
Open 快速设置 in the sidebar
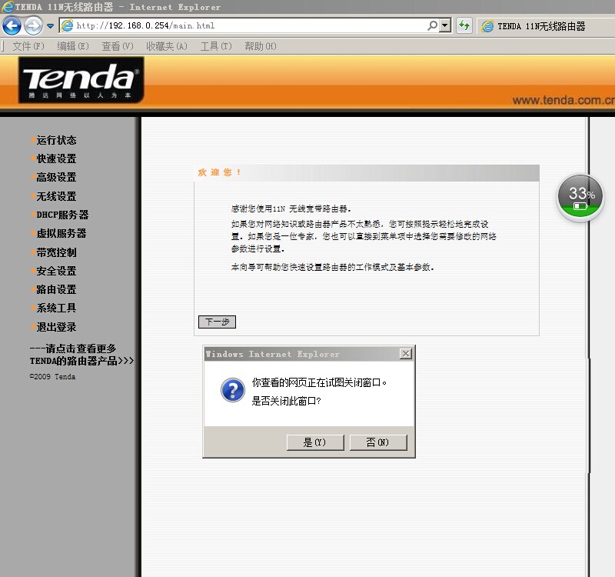point(56,158)
